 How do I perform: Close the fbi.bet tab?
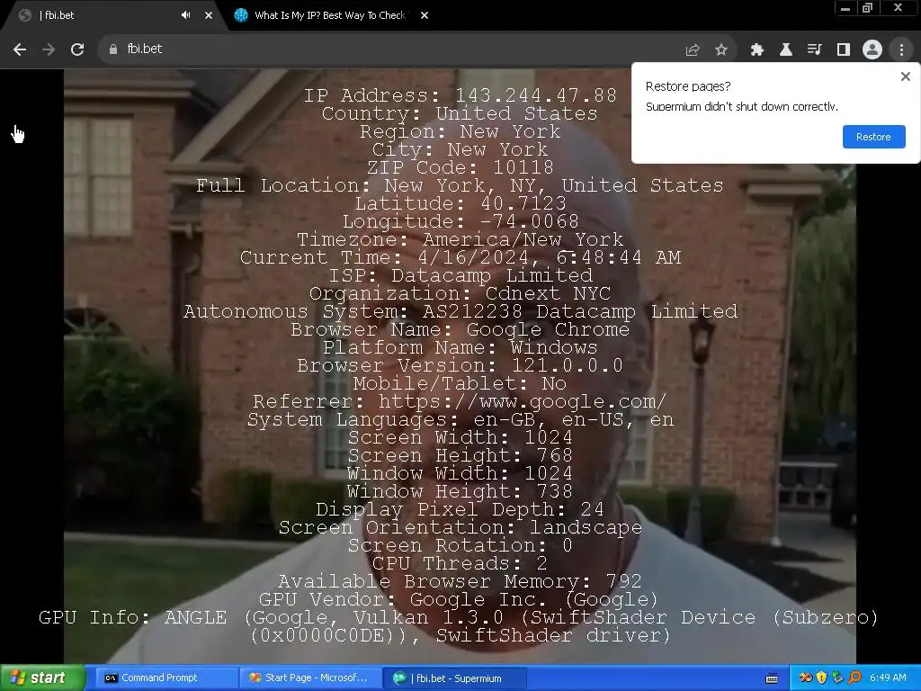pos(209,15)
